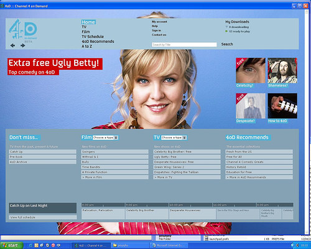
Task: Click the back arrow under the 4oD logo
Action: pos(12,45)
